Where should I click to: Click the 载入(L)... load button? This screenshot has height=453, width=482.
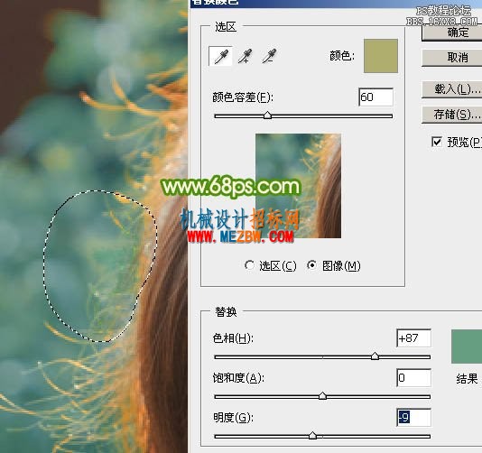[x=453, y=89]
